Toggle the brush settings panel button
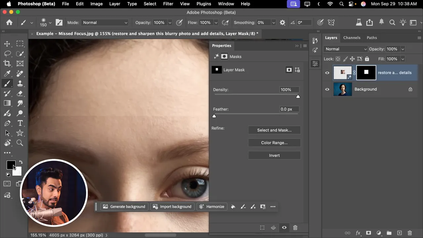The image size is (423, 238). pos(59,22)
